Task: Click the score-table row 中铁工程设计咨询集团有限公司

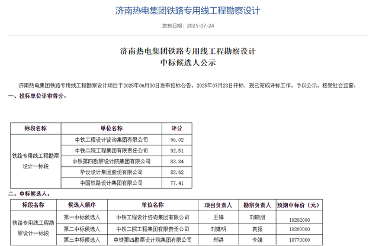Action: point(111,140)
